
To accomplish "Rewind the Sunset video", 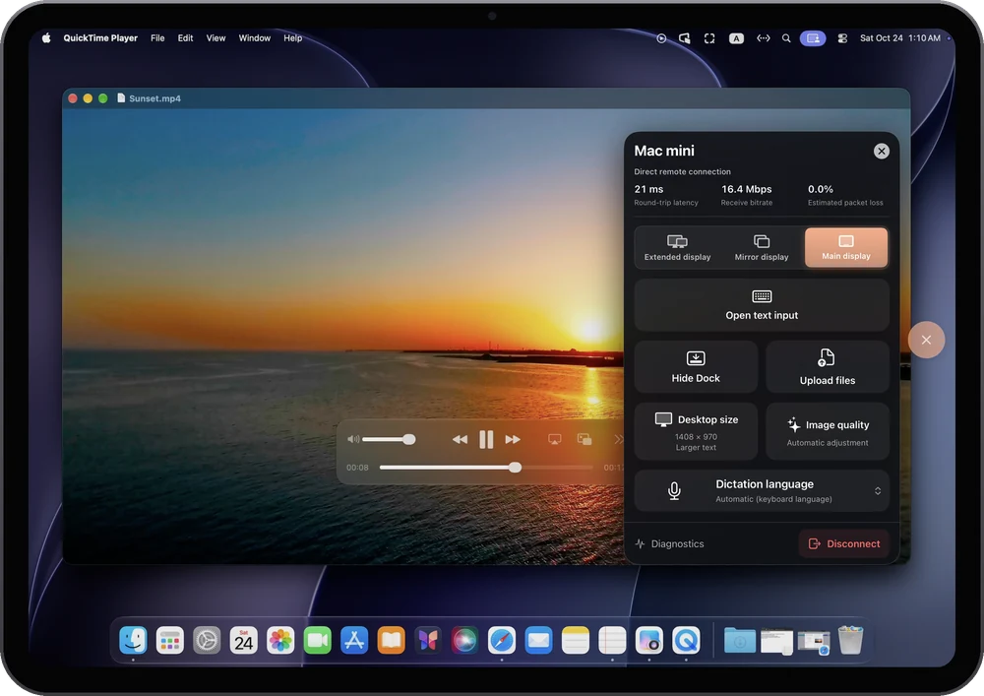I will (460, 439).
